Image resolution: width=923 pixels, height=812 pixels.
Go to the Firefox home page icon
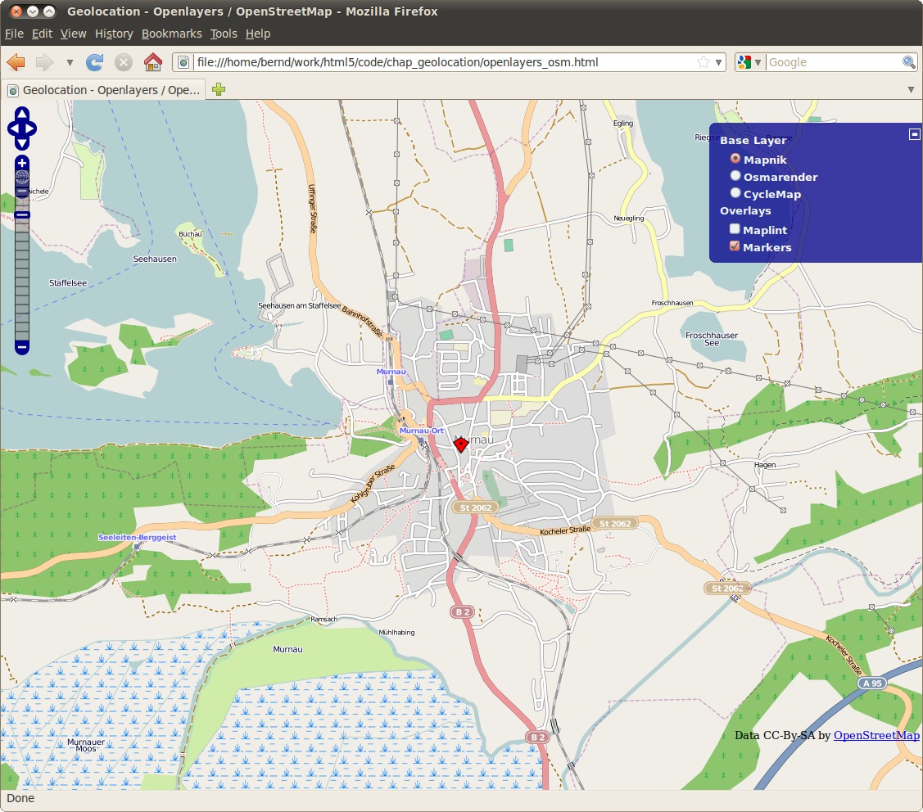[x=152, y=62]
